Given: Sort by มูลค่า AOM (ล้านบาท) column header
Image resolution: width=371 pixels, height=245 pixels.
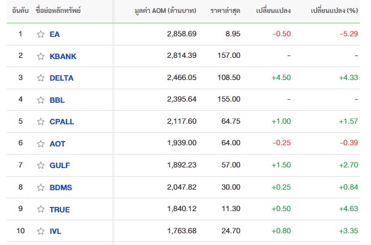Looking at the screenshot, I should [165, 11].
